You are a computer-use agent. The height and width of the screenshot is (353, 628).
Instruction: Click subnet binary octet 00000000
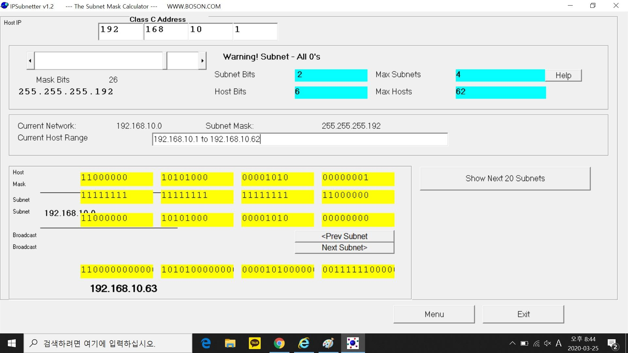pos(358,219)
